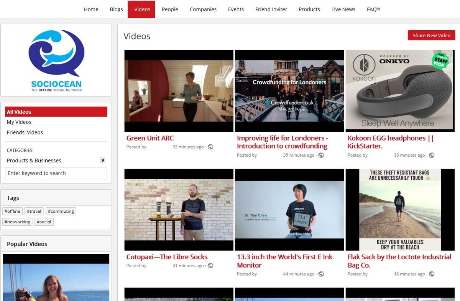Open Crowdfunding for Londoners thumbnail
The image size is (460, 301).
pos(289,91)
